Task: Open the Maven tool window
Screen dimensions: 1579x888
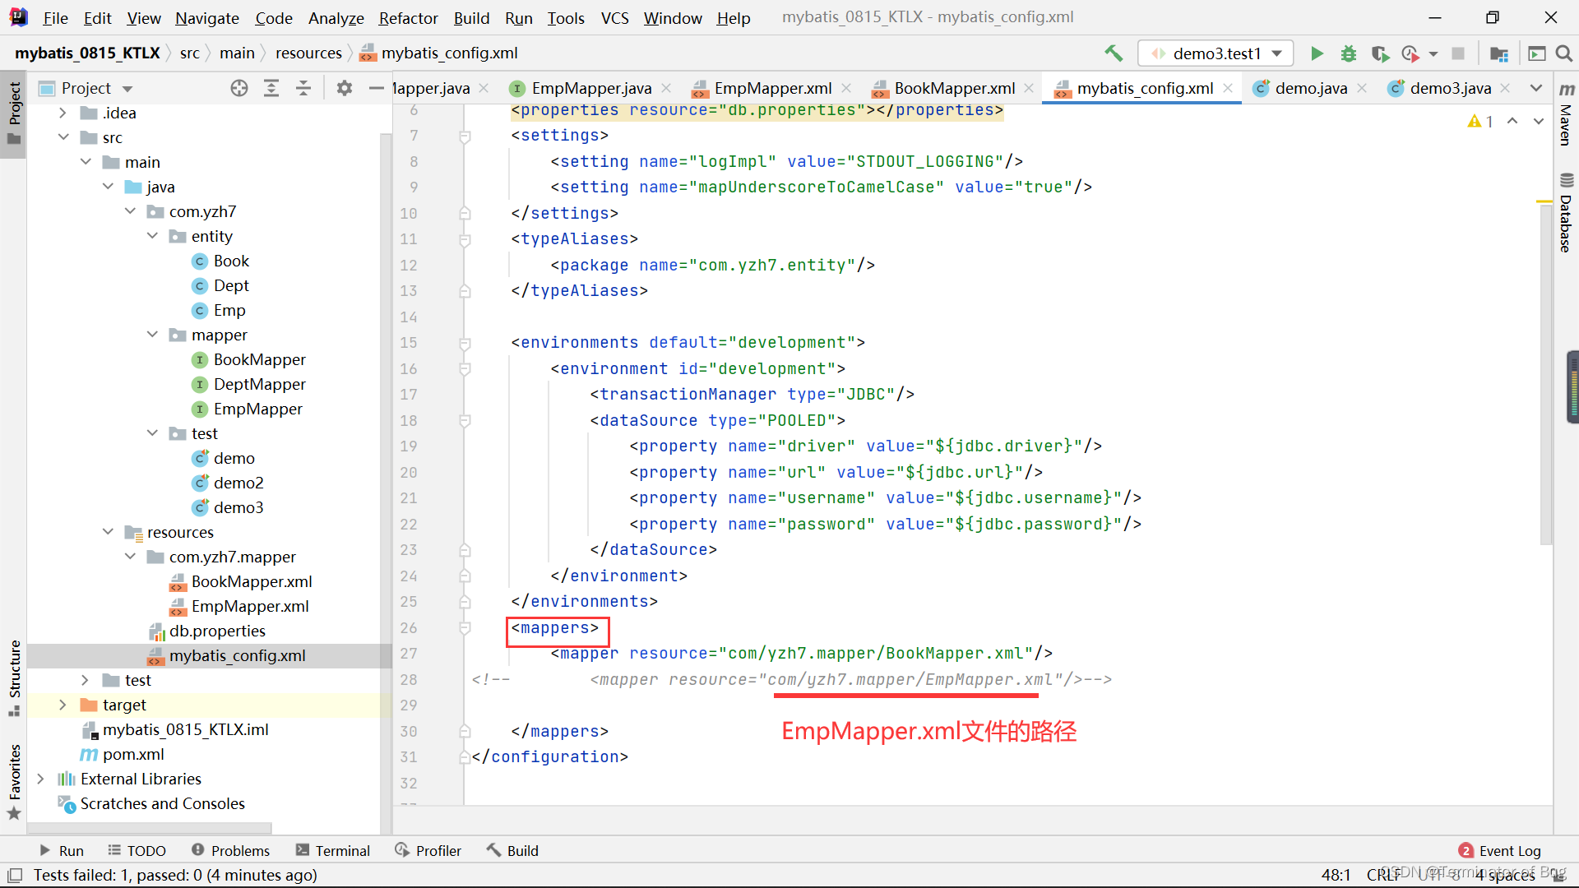Action: point(1567,114)
